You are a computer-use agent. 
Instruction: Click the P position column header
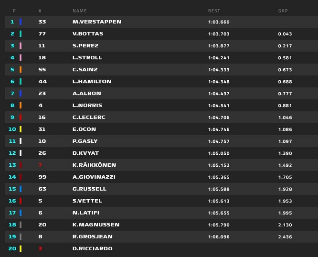coord(14,11)
